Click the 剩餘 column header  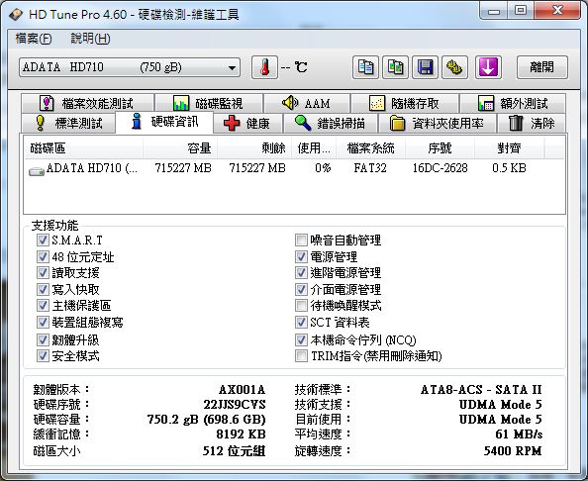click(x=254, y=148)
